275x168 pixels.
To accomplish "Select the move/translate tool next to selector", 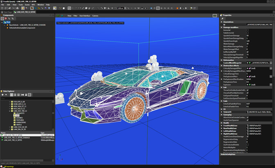I will point(73,8).
